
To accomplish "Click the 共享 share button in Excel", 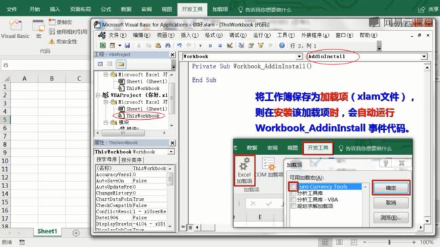I will tap(428, 9).
